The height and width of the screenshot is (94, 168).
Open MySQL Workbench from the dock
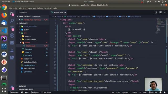(4, 46)
